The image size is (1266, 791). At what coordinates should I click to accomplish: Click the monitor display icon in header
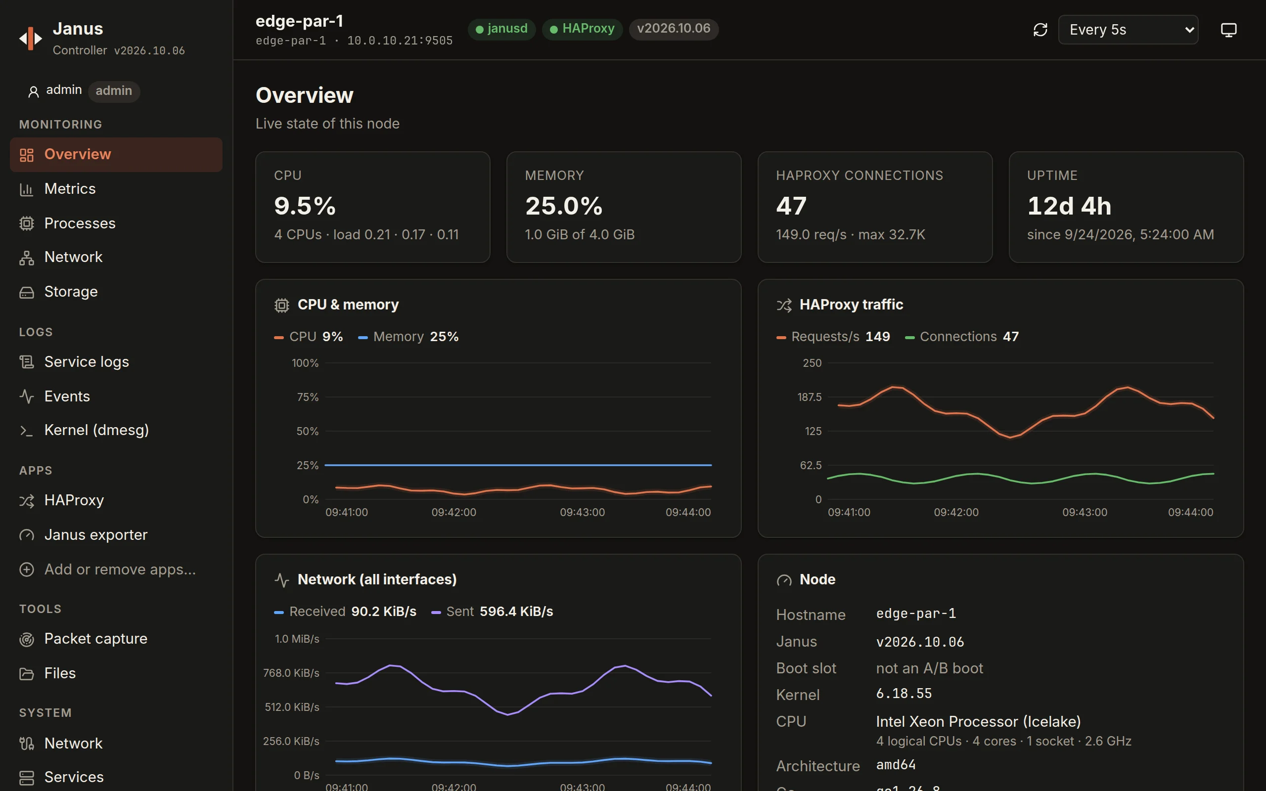(1228, 30)
